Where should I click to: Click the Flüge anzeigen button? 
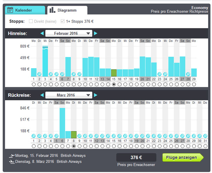[x=183, y=157]
